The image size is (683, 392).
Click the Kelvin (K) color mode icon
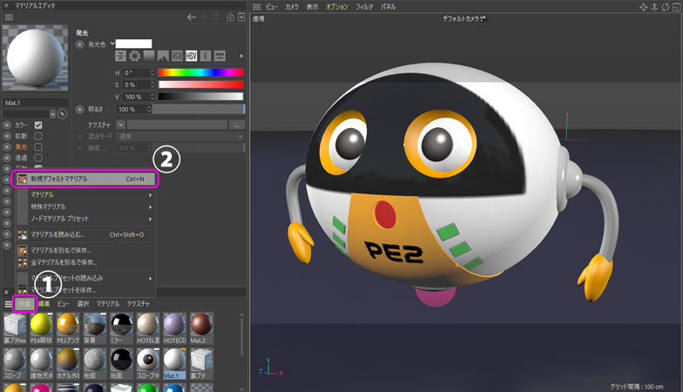click(205, 56)
